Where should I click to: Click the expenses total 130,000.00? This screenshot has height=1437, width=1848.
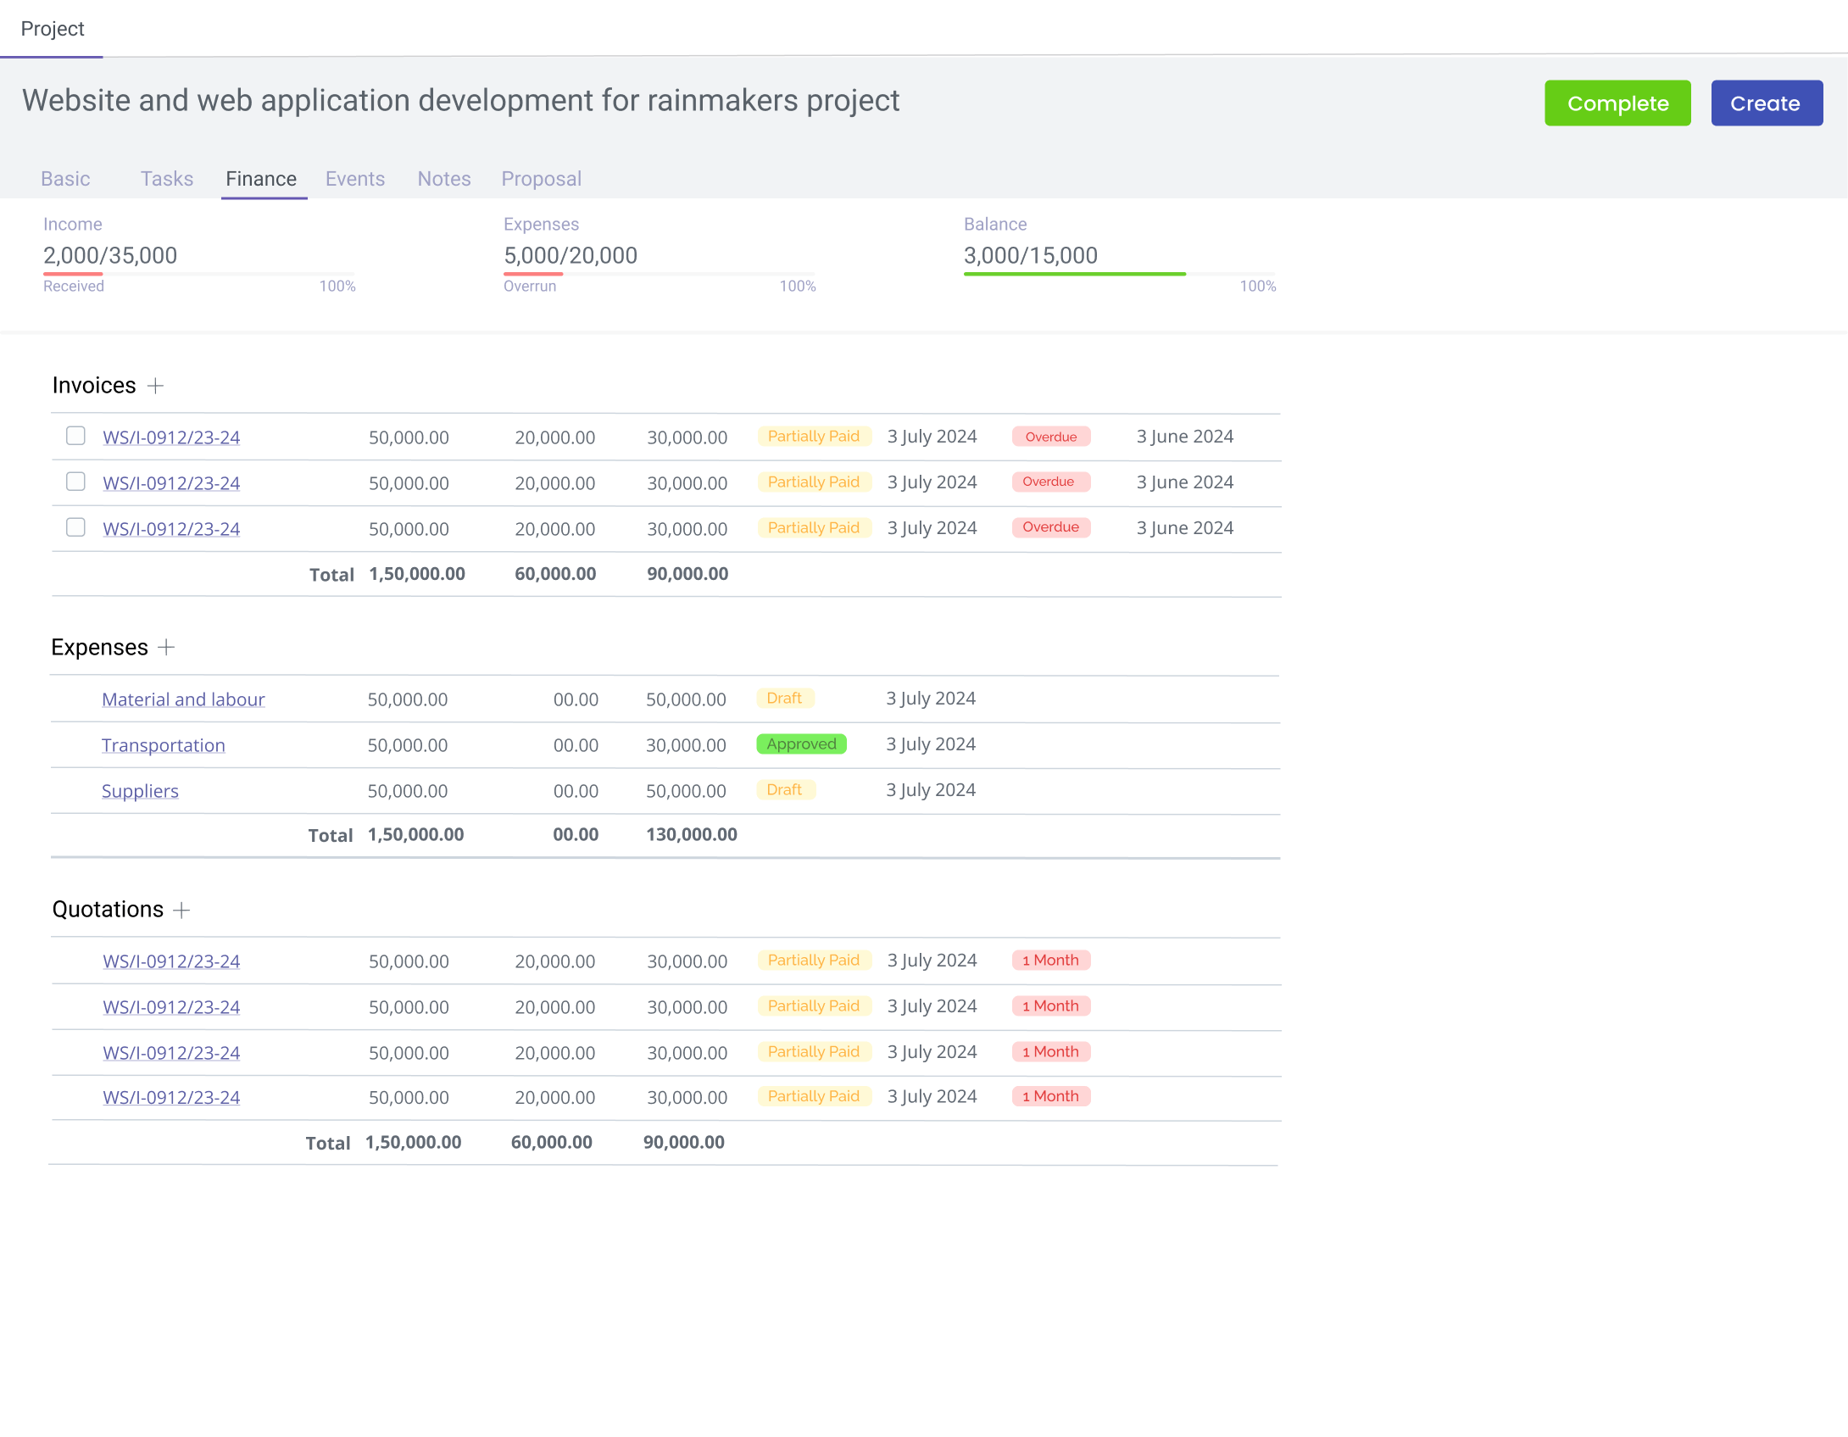[x=692, y=834]
